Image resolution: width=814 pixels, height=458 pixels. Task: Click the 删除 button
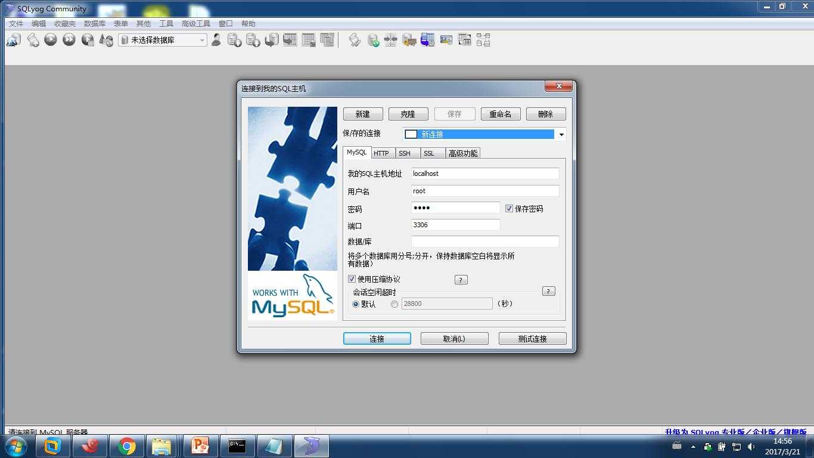546,114
